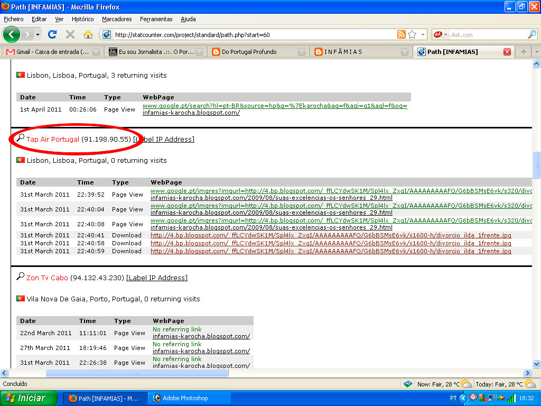Click the RSS feed icon in address bar
This screenshot has height=406, width=541.
coord(402,34)
